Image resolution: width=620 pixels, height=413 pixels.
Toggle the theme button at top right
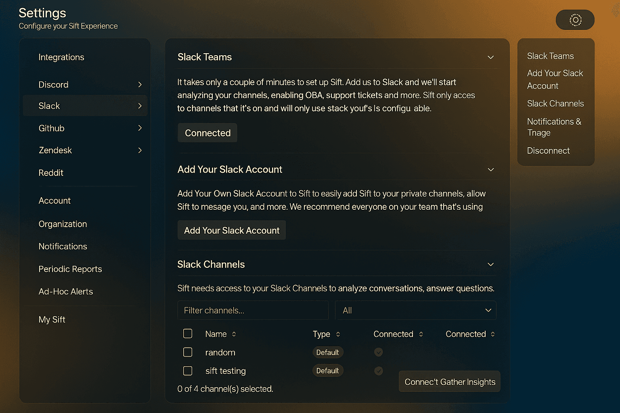575,20
